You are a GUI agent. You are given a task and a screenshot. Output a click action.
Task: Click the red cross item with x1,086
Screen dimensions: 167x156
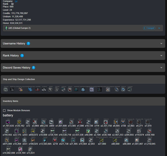(x=80, y=122)
